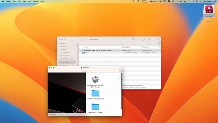Open the Help menu
This screenshot has width=218, height=123.
click(42, 1)
